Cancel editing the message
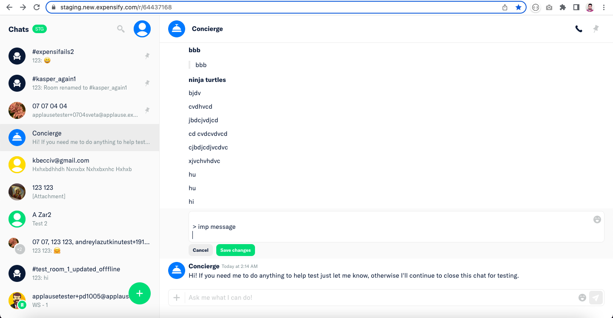The height and width of the screenshot is (318, 613). [201, 250]
